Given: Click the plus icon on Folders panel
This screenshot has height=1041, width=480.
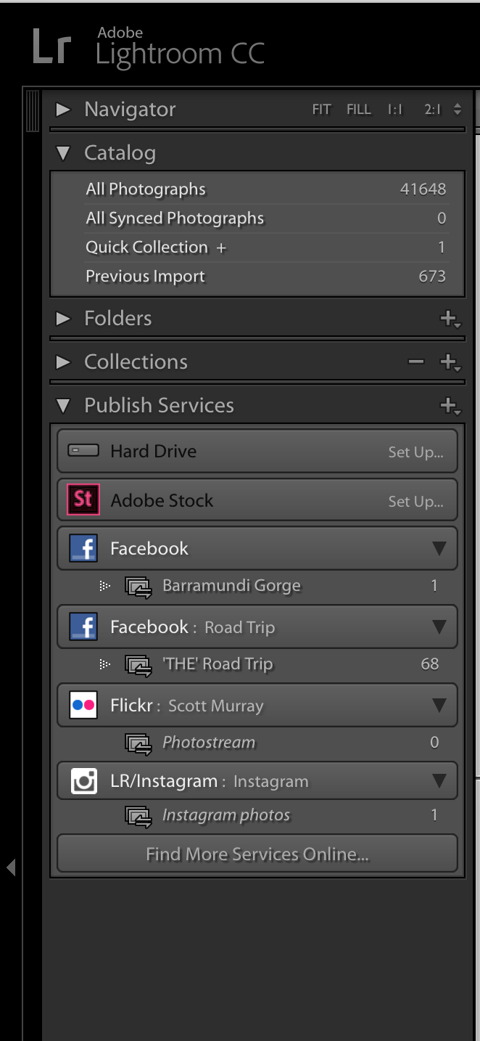Looking at the screenshot, I should click(x=449, y=318).
